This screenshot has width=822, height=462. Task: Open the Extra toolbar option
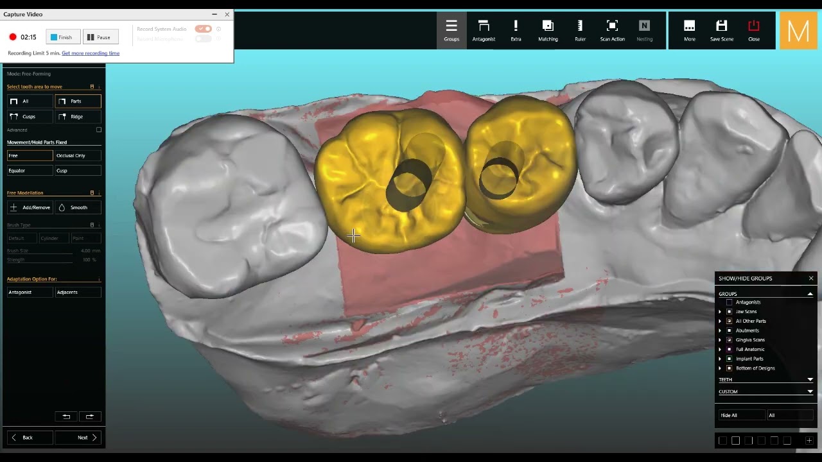tap(516, 30)
